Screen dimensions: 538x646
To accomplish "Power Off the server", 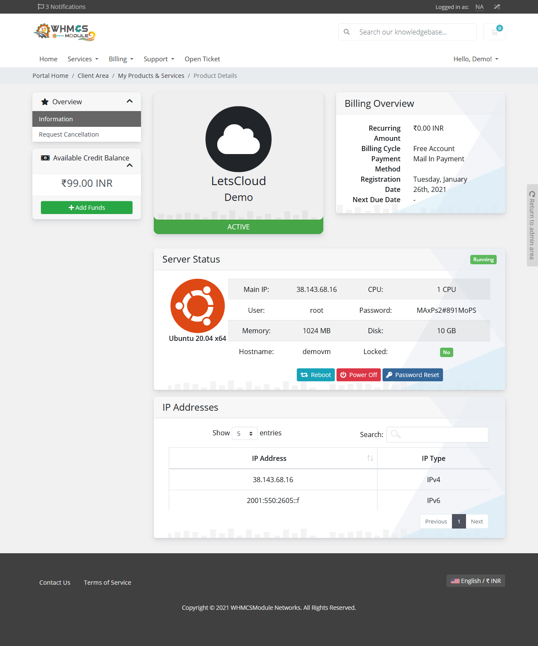I will coord(359,375).
